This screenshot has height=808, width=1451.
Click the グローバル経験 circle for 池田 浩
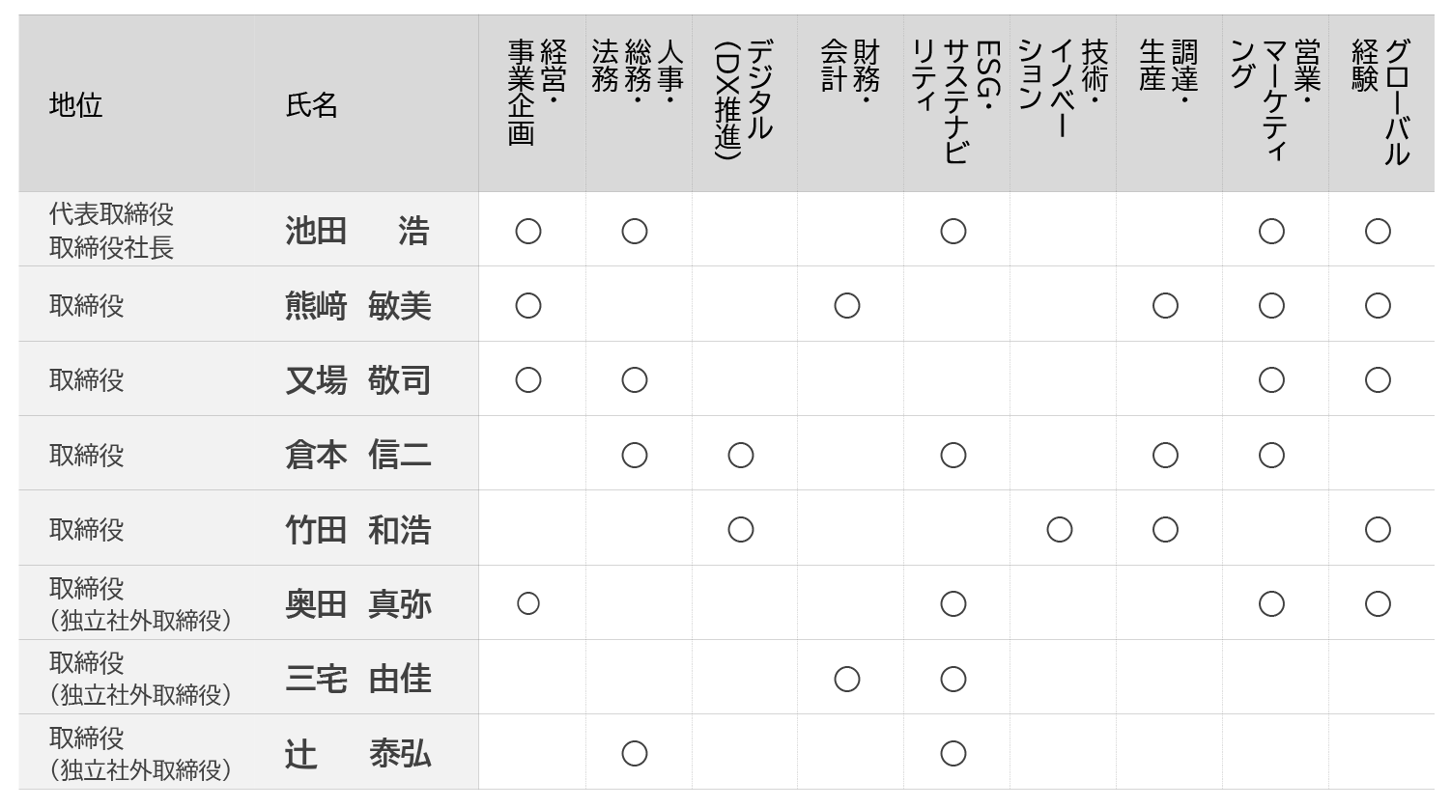pos(1378,232)
